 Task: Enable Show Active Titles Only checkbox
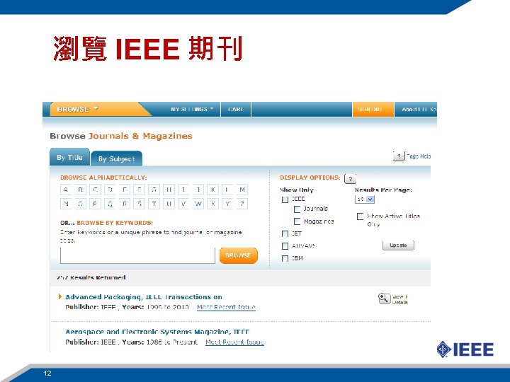pos(360,216)
